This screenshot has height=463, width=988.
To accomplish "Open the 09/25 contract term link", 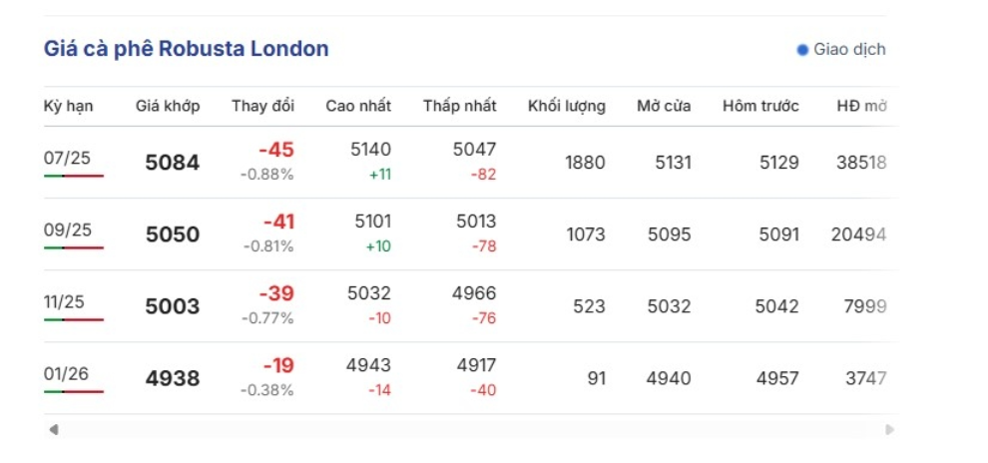I will point(68,230).
